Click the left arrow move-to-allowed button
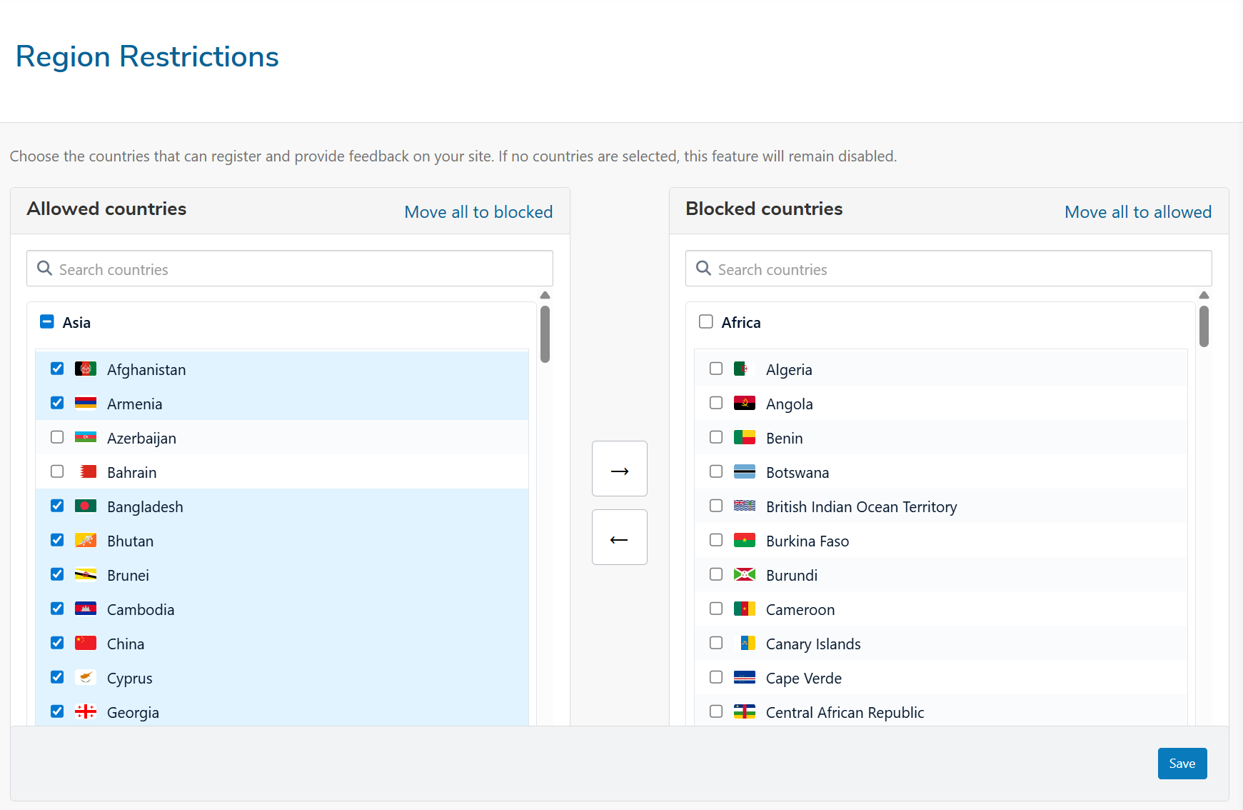This screenshot has width=1243, height=810. (619, 537)
